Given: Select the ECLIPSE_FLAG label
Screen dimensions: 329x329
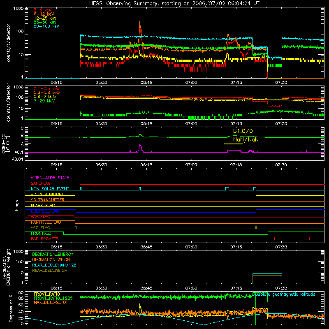Looking at the screenshot, I should pos(45,211).
